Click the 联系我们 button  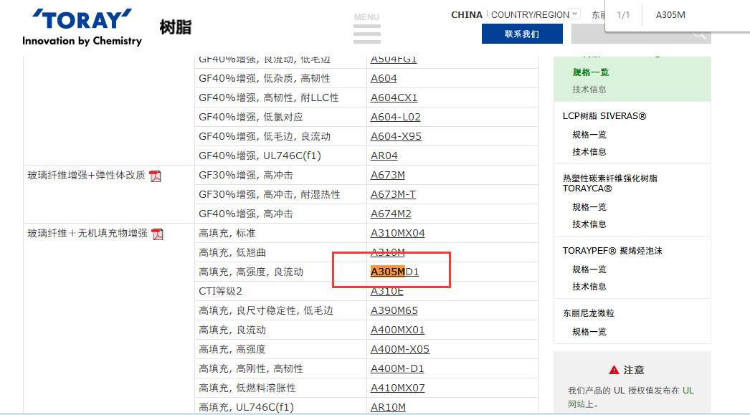pyautogui.click(x=521, y=34)
